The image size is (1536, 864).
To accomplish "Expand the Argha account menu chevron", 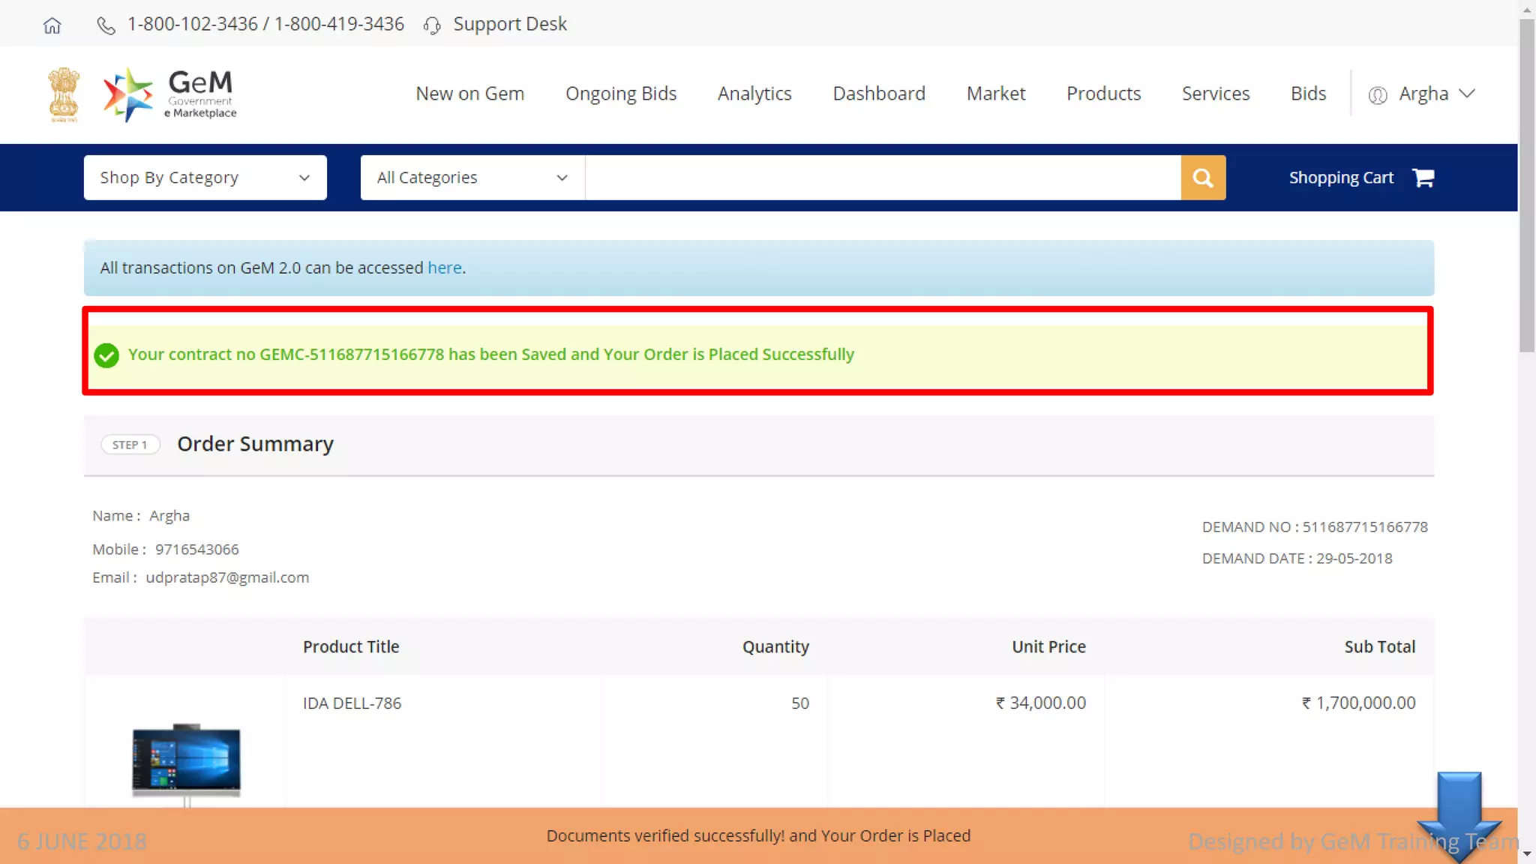I will pyautogui.click(x=1467, y=94).
